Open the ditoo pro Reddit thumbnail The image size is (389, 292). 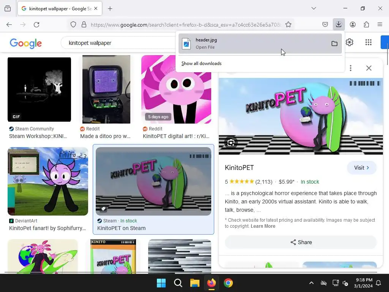(x=106, y=89)
